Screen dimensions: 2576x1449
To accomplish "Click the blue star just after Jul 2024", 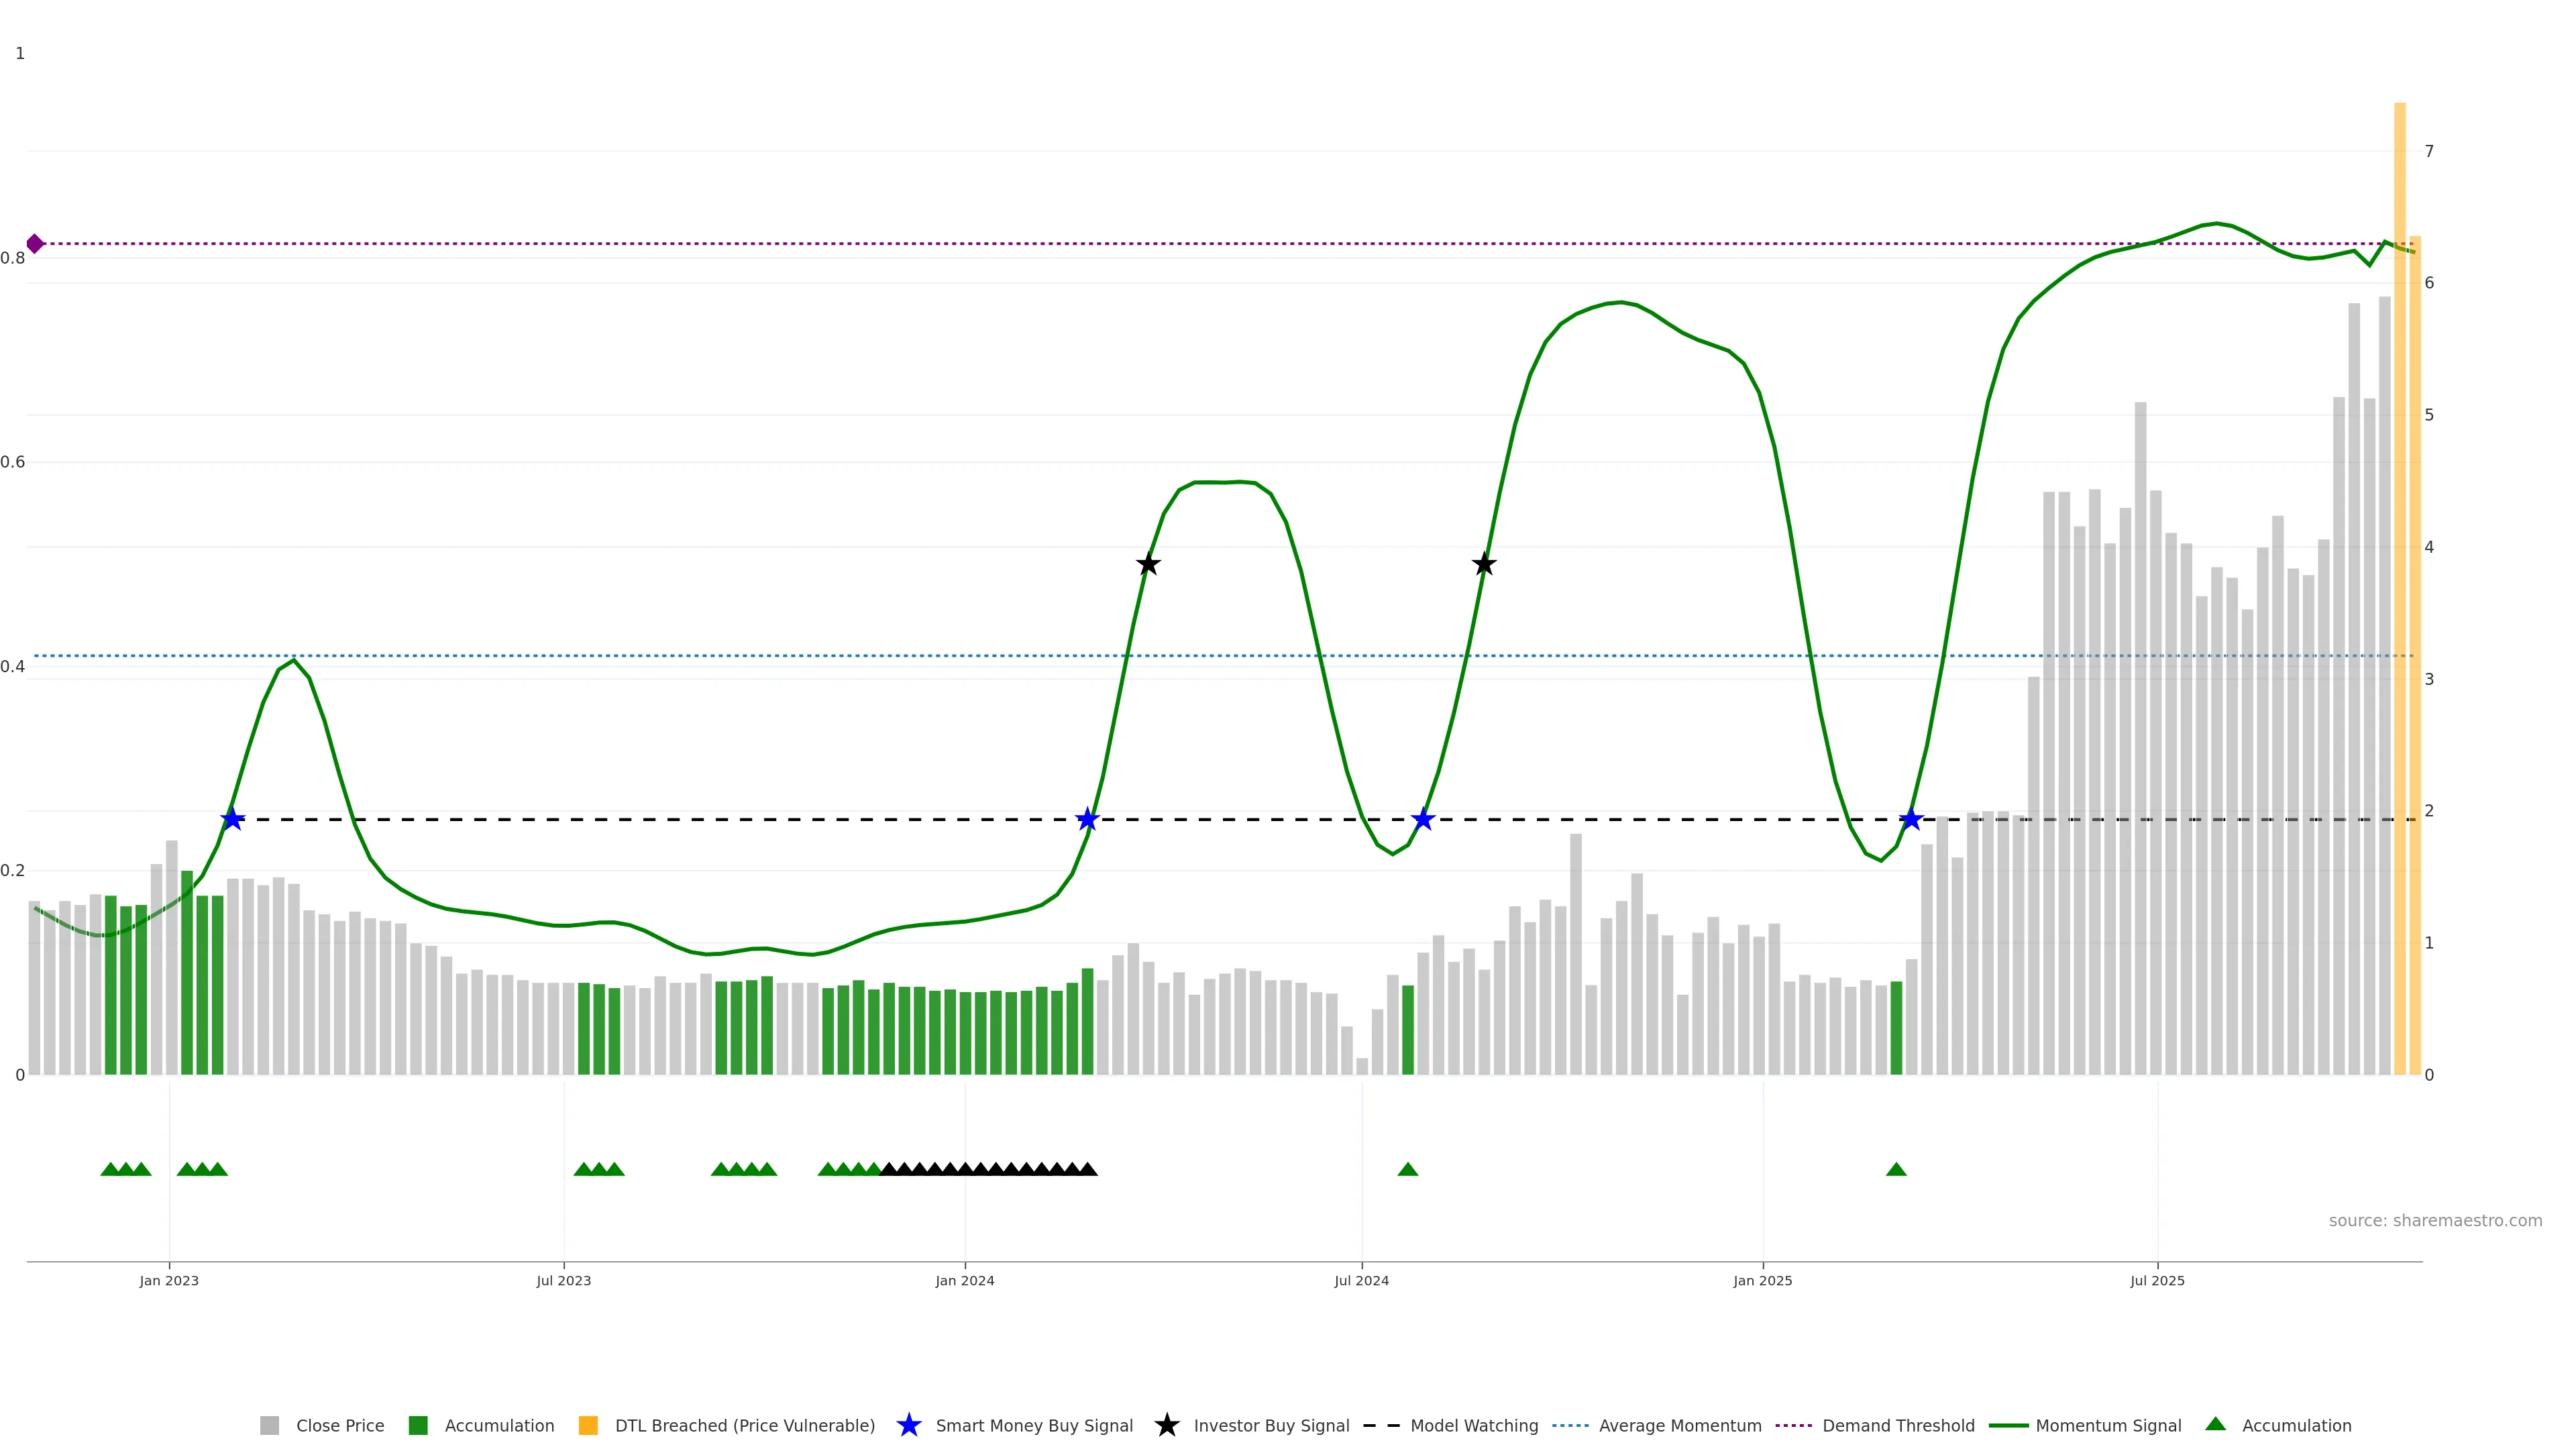I will click(1422, 819).
